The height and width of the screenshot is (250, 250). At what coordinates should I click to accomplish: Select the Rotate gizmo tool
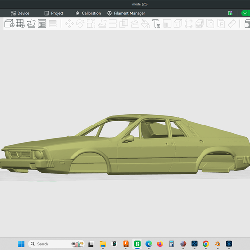(80, 24)
